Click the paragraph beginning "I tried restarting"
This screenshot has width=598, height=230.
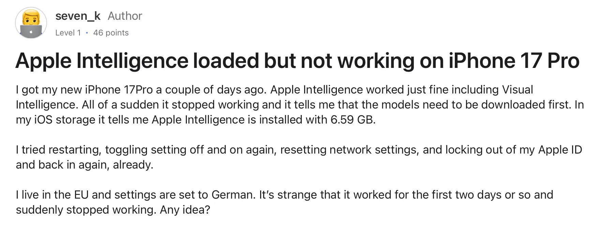299,157
